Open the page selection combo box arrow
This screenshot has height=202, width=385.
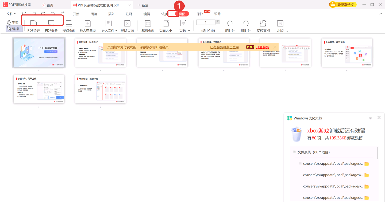[x=218, y=22]
